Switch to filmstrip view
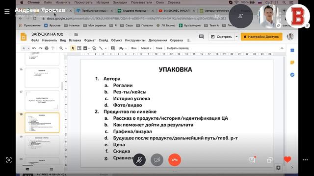 click(x=27, y=169)
